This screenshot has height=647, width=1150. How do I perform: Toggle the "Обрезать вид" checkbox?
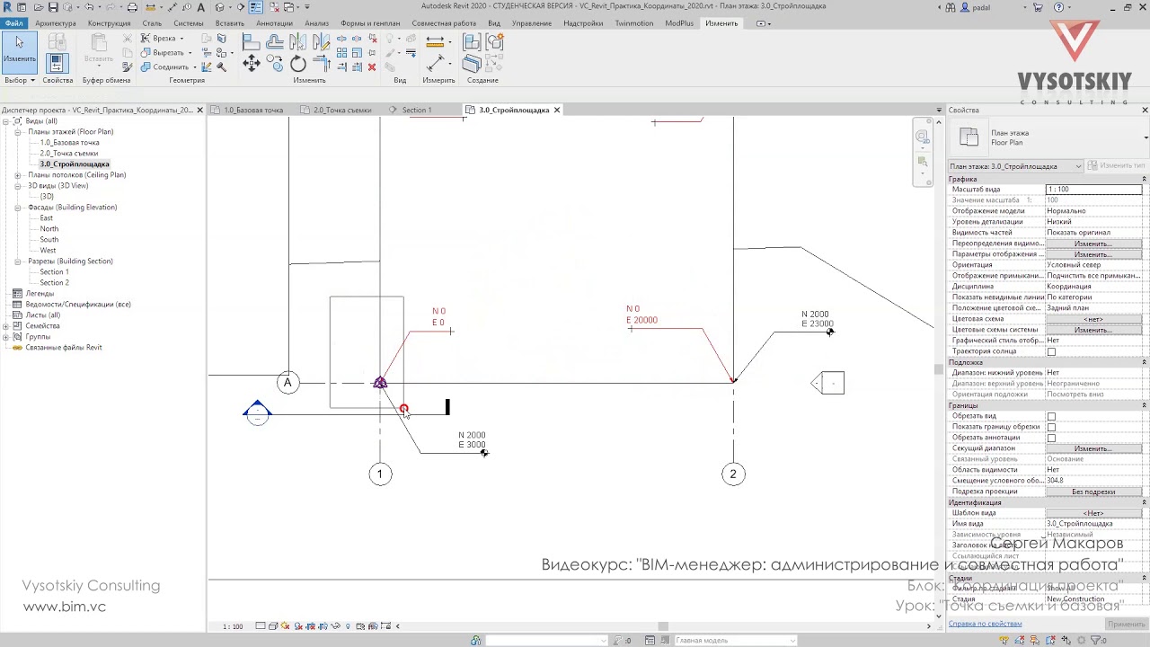pyautogui.click(x=1051, y=416)
